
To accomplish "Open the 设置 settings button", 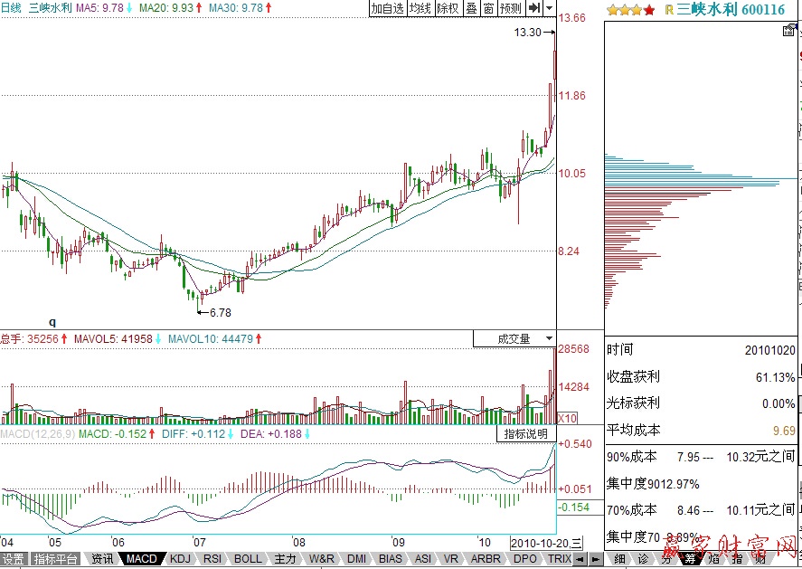I will tap(13, 559).
